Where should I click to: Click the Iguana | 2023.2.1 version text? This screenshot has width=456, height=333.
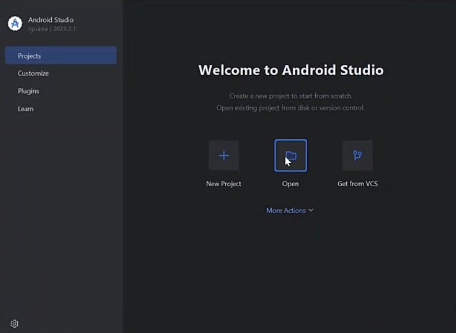tap(52, 29)
